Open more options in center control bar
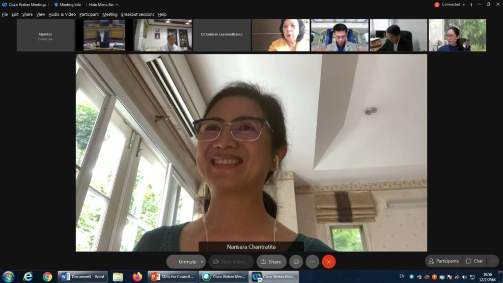 pos(312,261)
